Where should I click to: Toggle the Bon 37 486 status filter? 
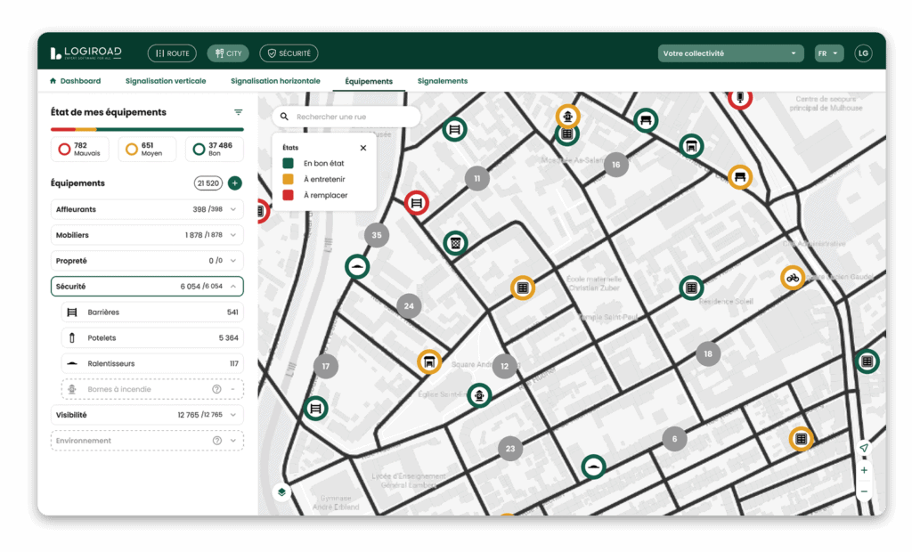tap(214, 149)
